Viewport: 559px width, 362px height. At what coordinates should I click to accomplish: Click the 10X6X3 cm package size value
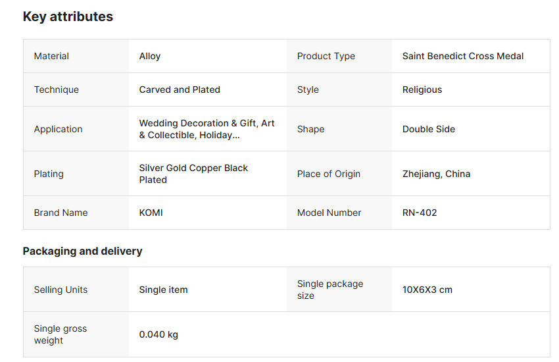[x=427, y=290]
